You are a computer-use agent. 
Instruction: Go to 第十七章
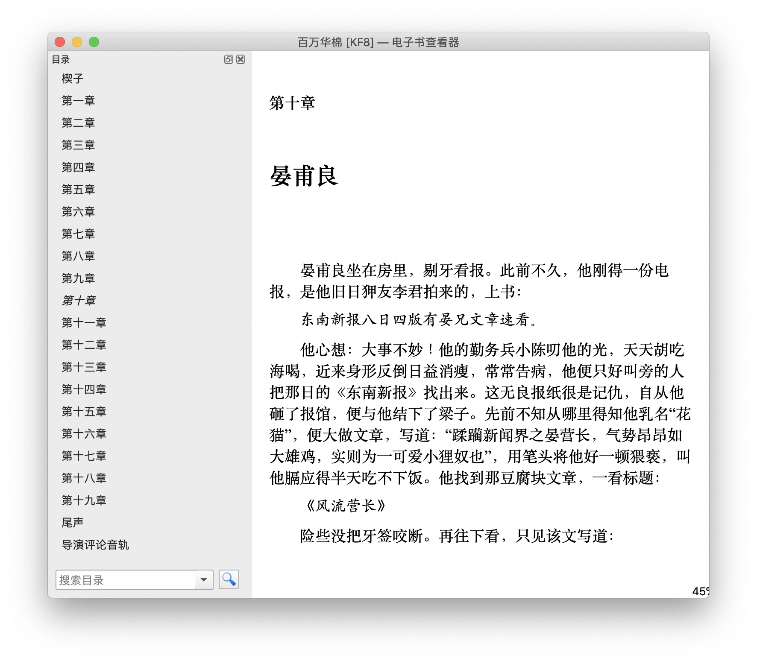(x=84, y=456)
